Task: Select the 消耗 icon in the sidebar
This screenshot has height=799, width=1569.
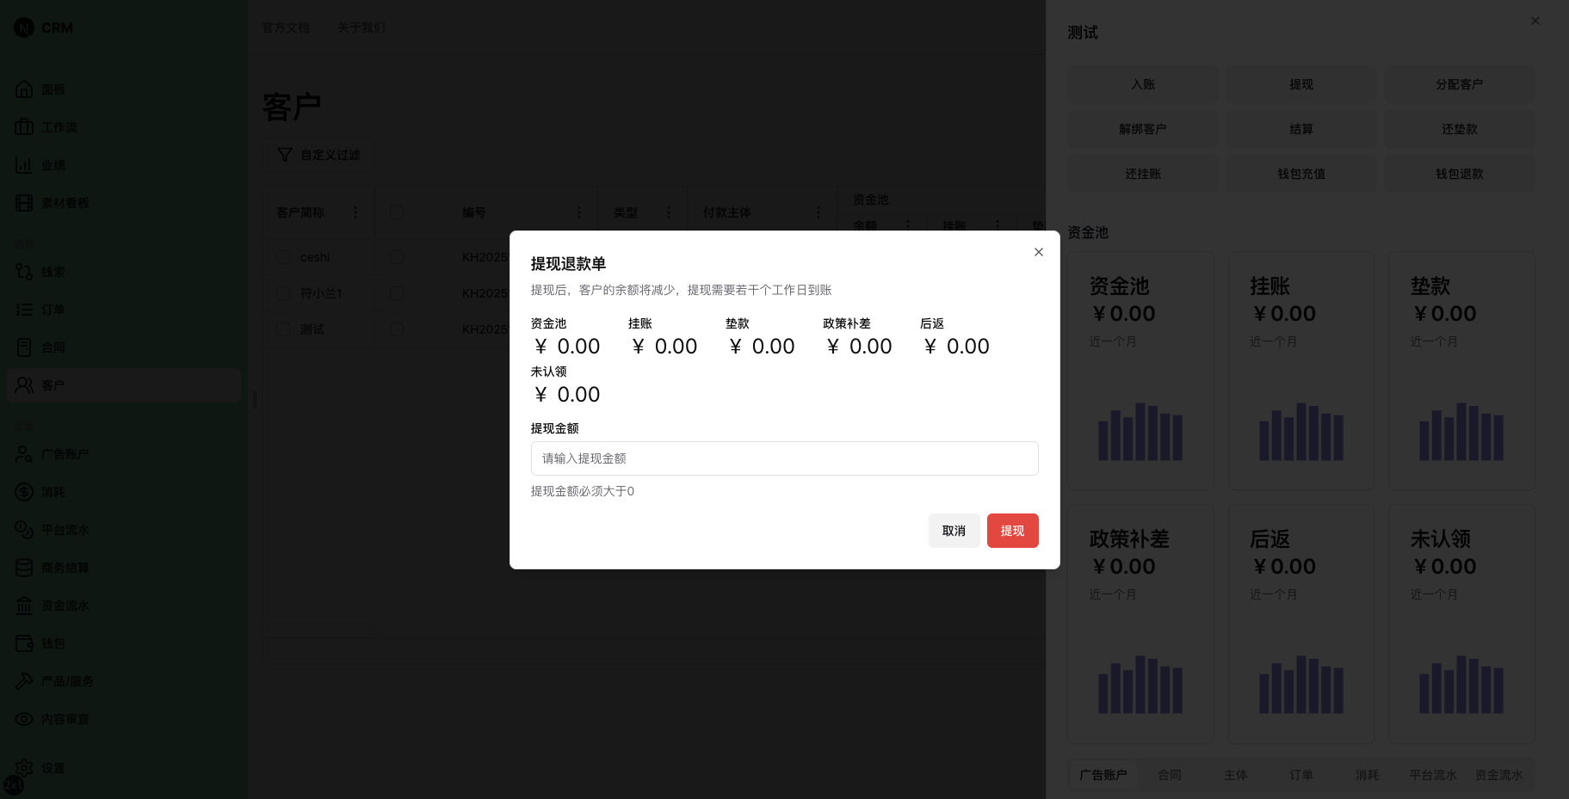Action: point(53,491)
